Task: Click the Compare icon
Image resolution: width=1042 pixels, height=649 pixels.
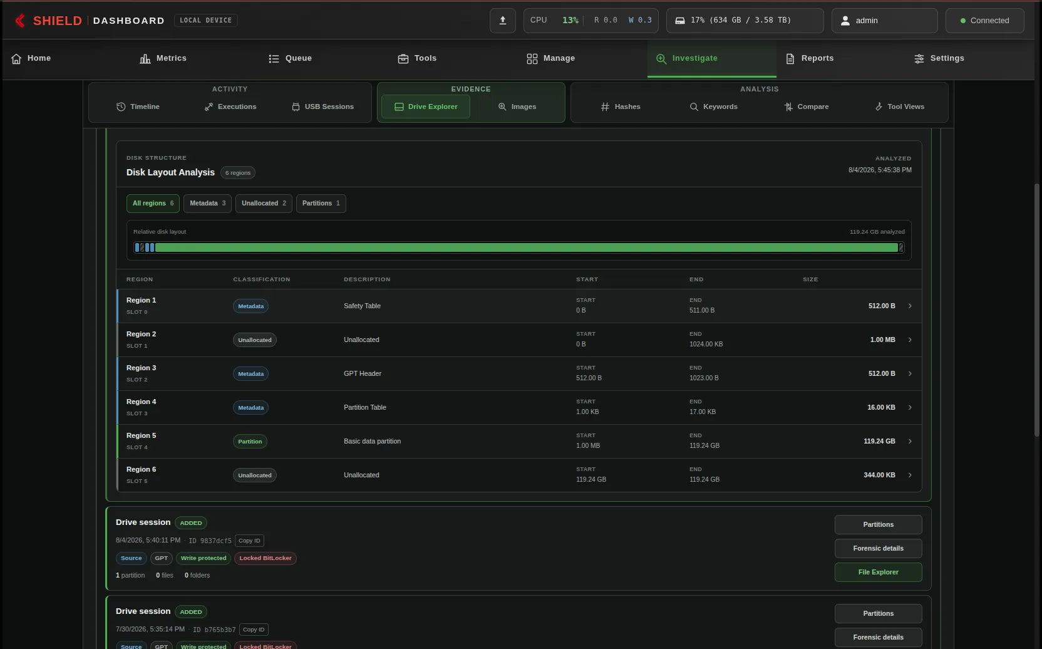Action: coord(788,107)
